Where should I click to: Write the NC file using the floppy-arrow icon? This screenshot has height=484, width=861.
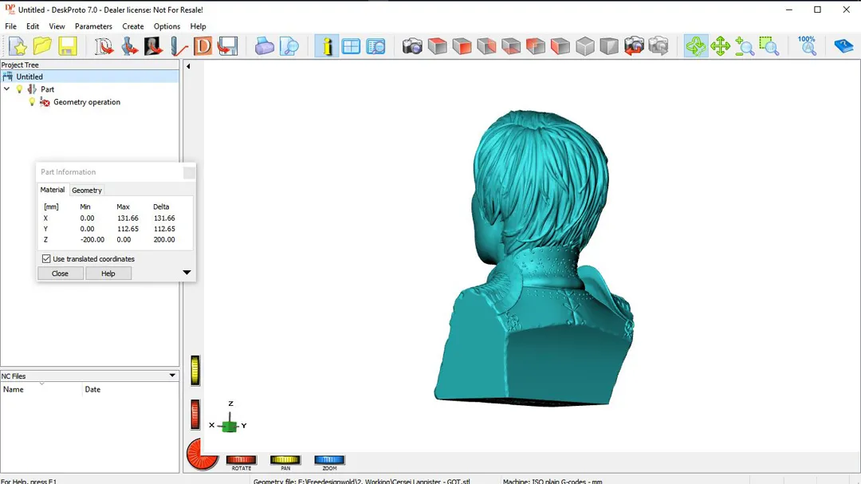(x=227, y=46)
